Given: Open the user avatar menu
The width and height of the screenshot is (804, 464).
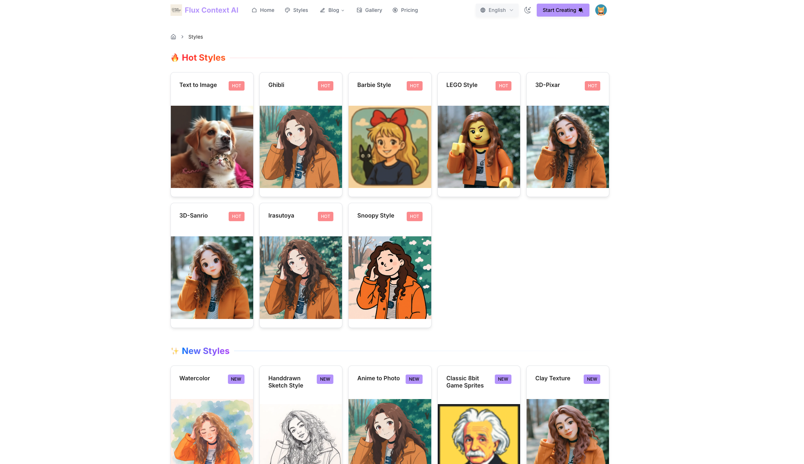Looking at the screenshot, I should click(x=601, y=10).
